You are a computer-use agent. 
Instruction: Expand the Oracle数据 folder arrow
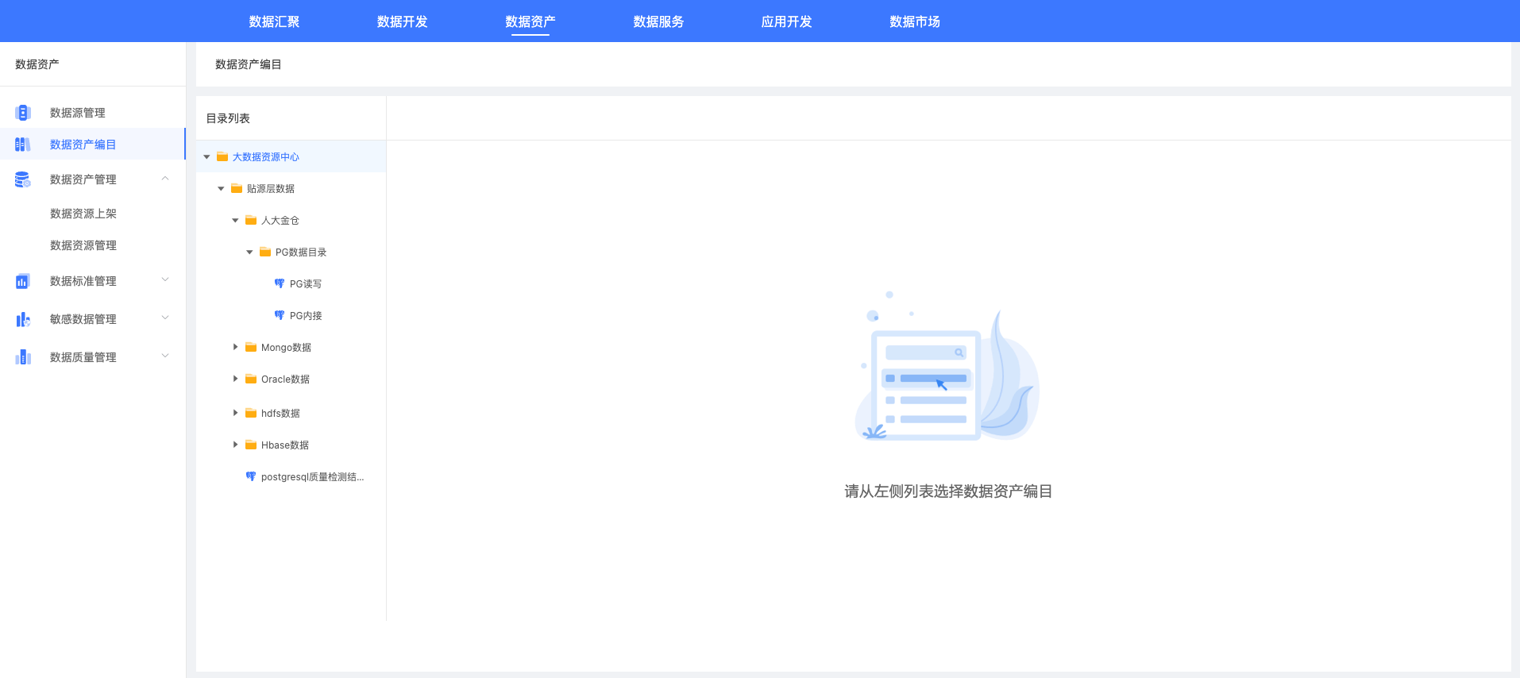[235, 379]
